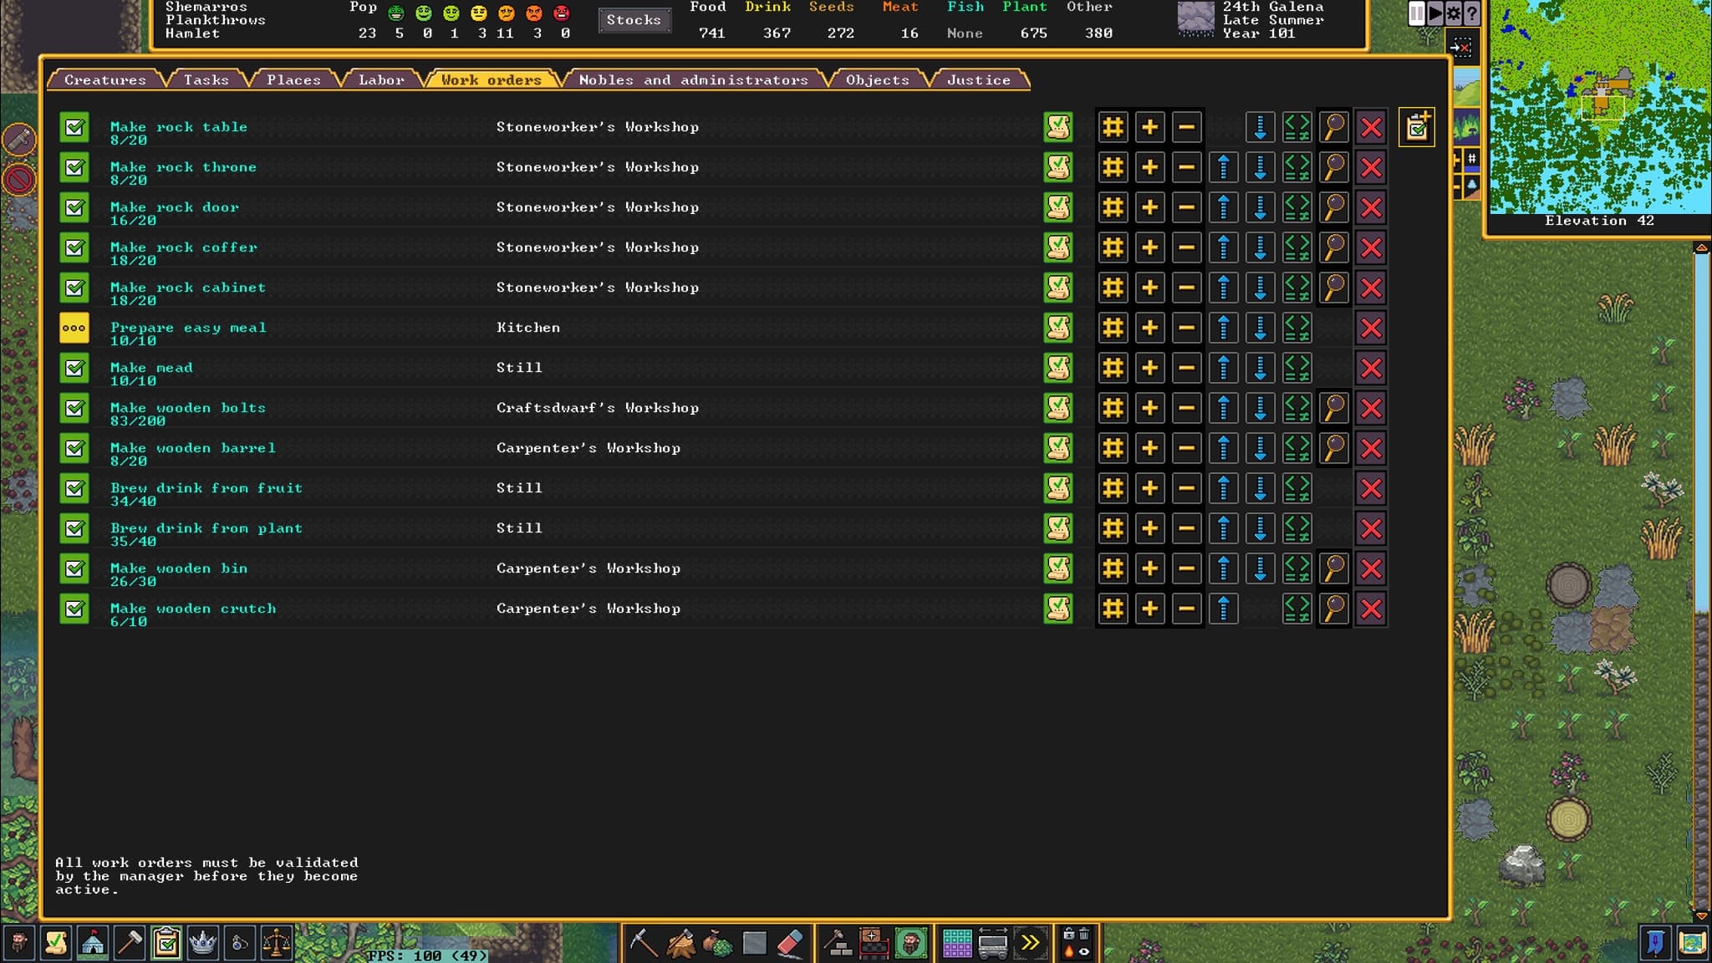Image resolution: width=1712 pixels, height=963 pixels.
Task: Toggle checkbox for Make rock door order
Action: pos(74,208)
